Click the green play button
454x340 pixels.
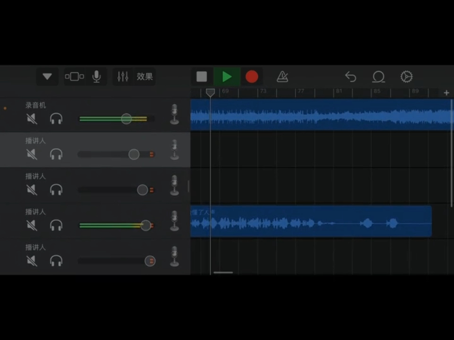[x=227, y=76]
